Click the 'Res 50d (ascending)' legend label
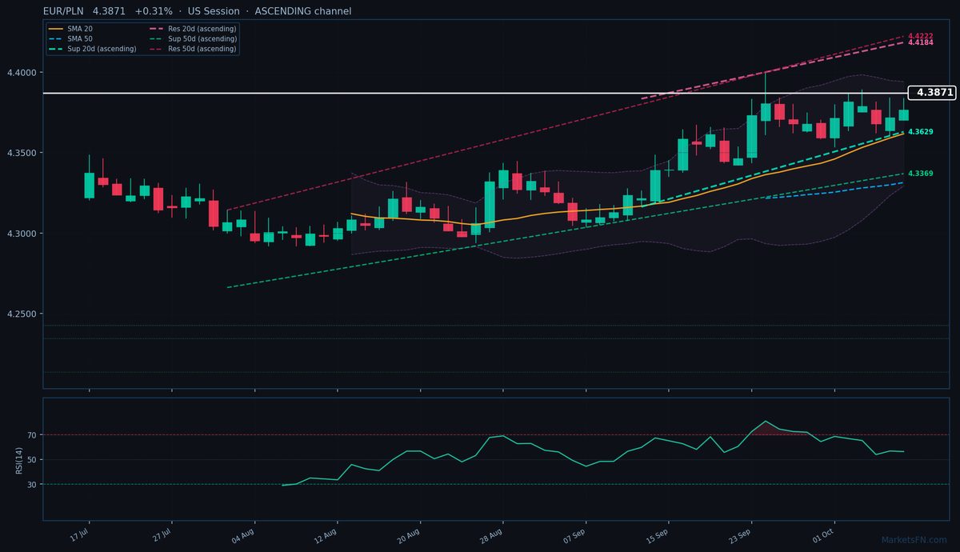This screenshot has width=960, height=552. [204, 49]
